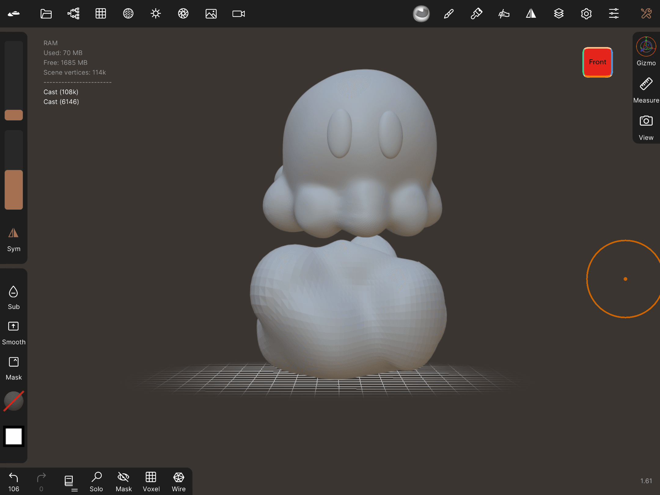Toggle Wire wireframe display
This screenshot has width=660, height=495.
pyautogui.click(x=178, y=482)
